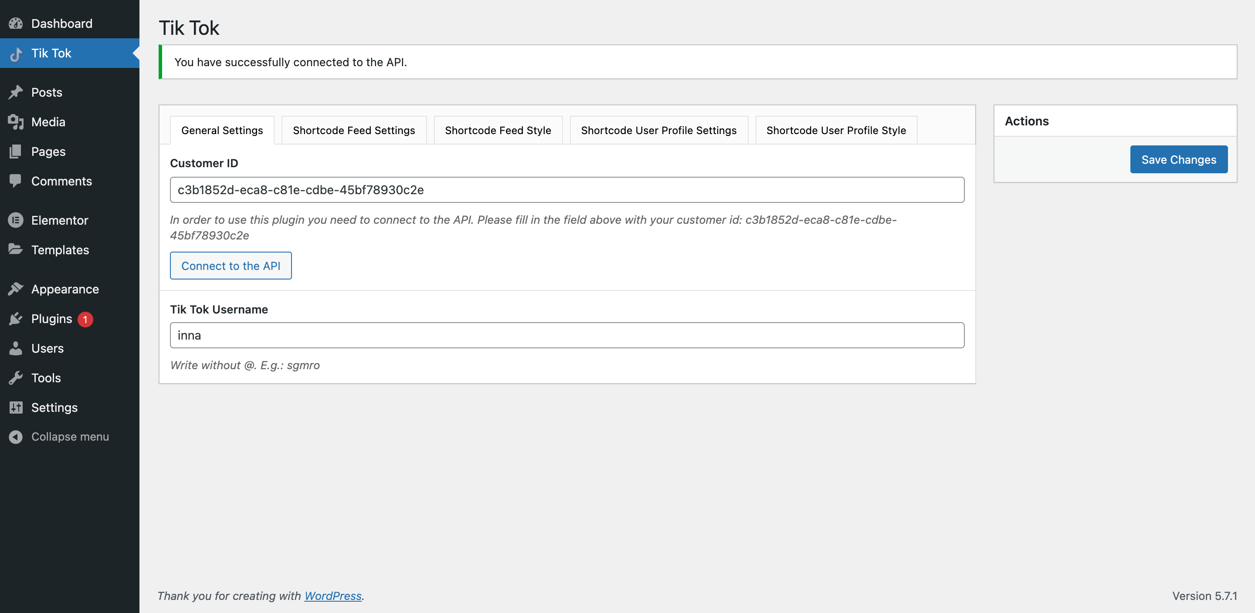Click the Posts pushpin icon
The height and width of the screenshot is (613, 1255).
pos(16,92)
